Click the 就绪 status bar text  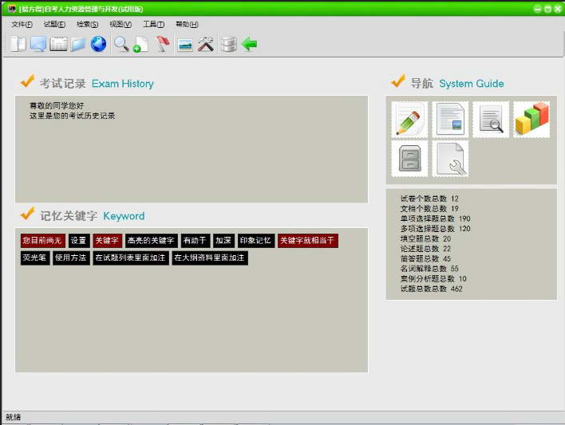tap(14, 417)
